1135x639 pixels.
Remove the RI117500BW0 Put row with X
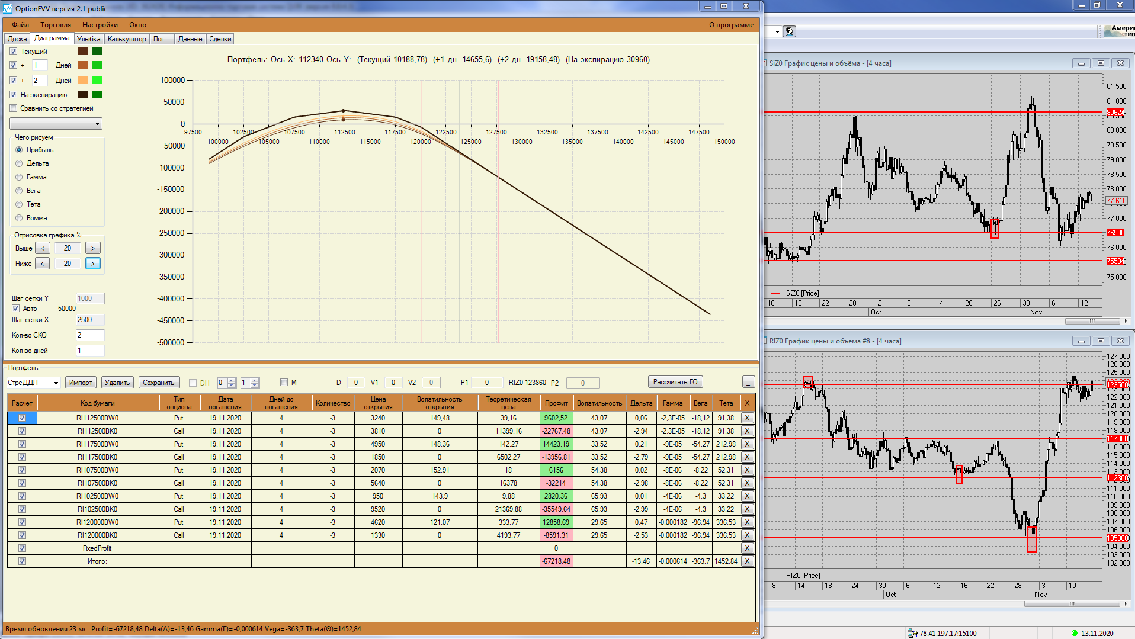pyautogui.click(x=748, y=444)
